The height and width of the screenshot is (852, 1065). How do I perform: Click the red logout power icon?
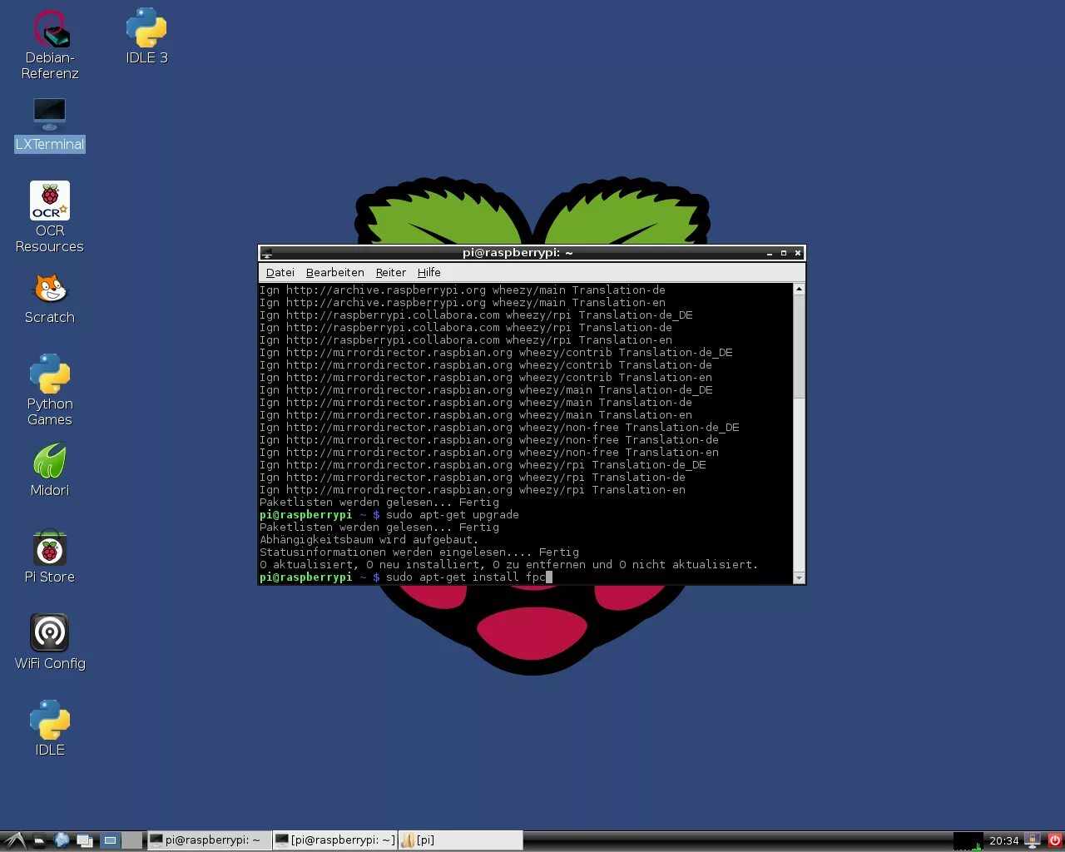coord(1054,840)
